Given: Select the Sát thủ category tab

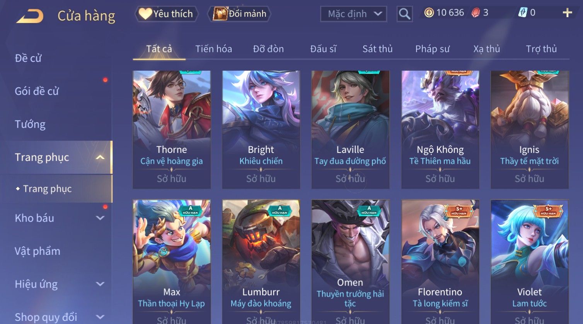Looking at the screenshot, I should point(377,49).
